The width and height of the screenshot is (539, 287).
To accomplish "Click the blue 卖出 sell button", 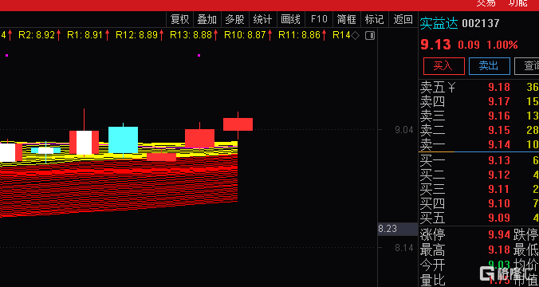I will click(x=489, y=66).
